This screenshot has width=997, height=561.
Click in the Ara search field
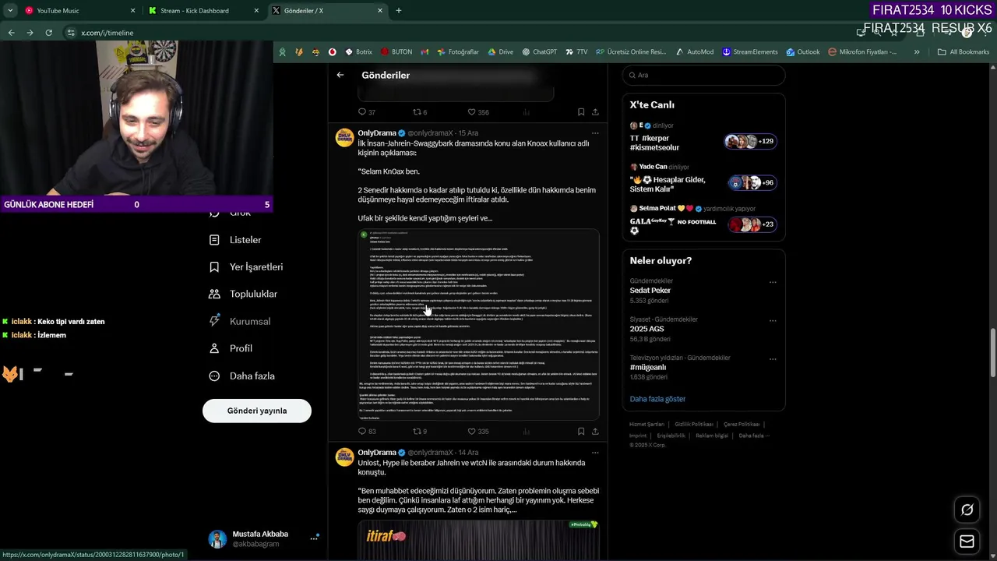point(704,75)
